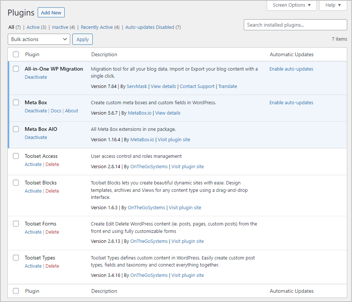Expand the Screen Options panel
This screenshot has height=302, width=352.
click(x=292, y=5)
